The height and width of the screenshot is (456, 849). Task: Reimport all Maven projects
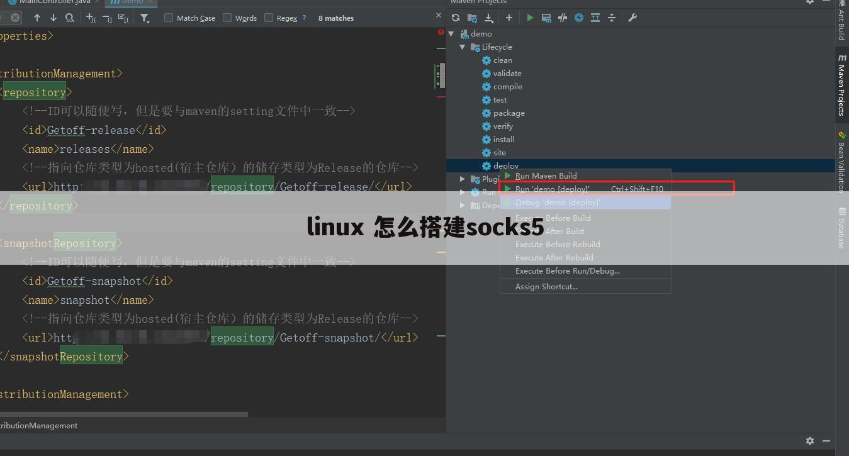coord(456,18)
